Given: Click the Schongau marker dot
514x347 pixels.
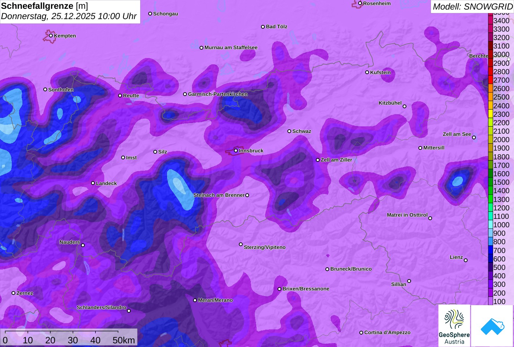Looking at the screenshot, I should 150,14.
